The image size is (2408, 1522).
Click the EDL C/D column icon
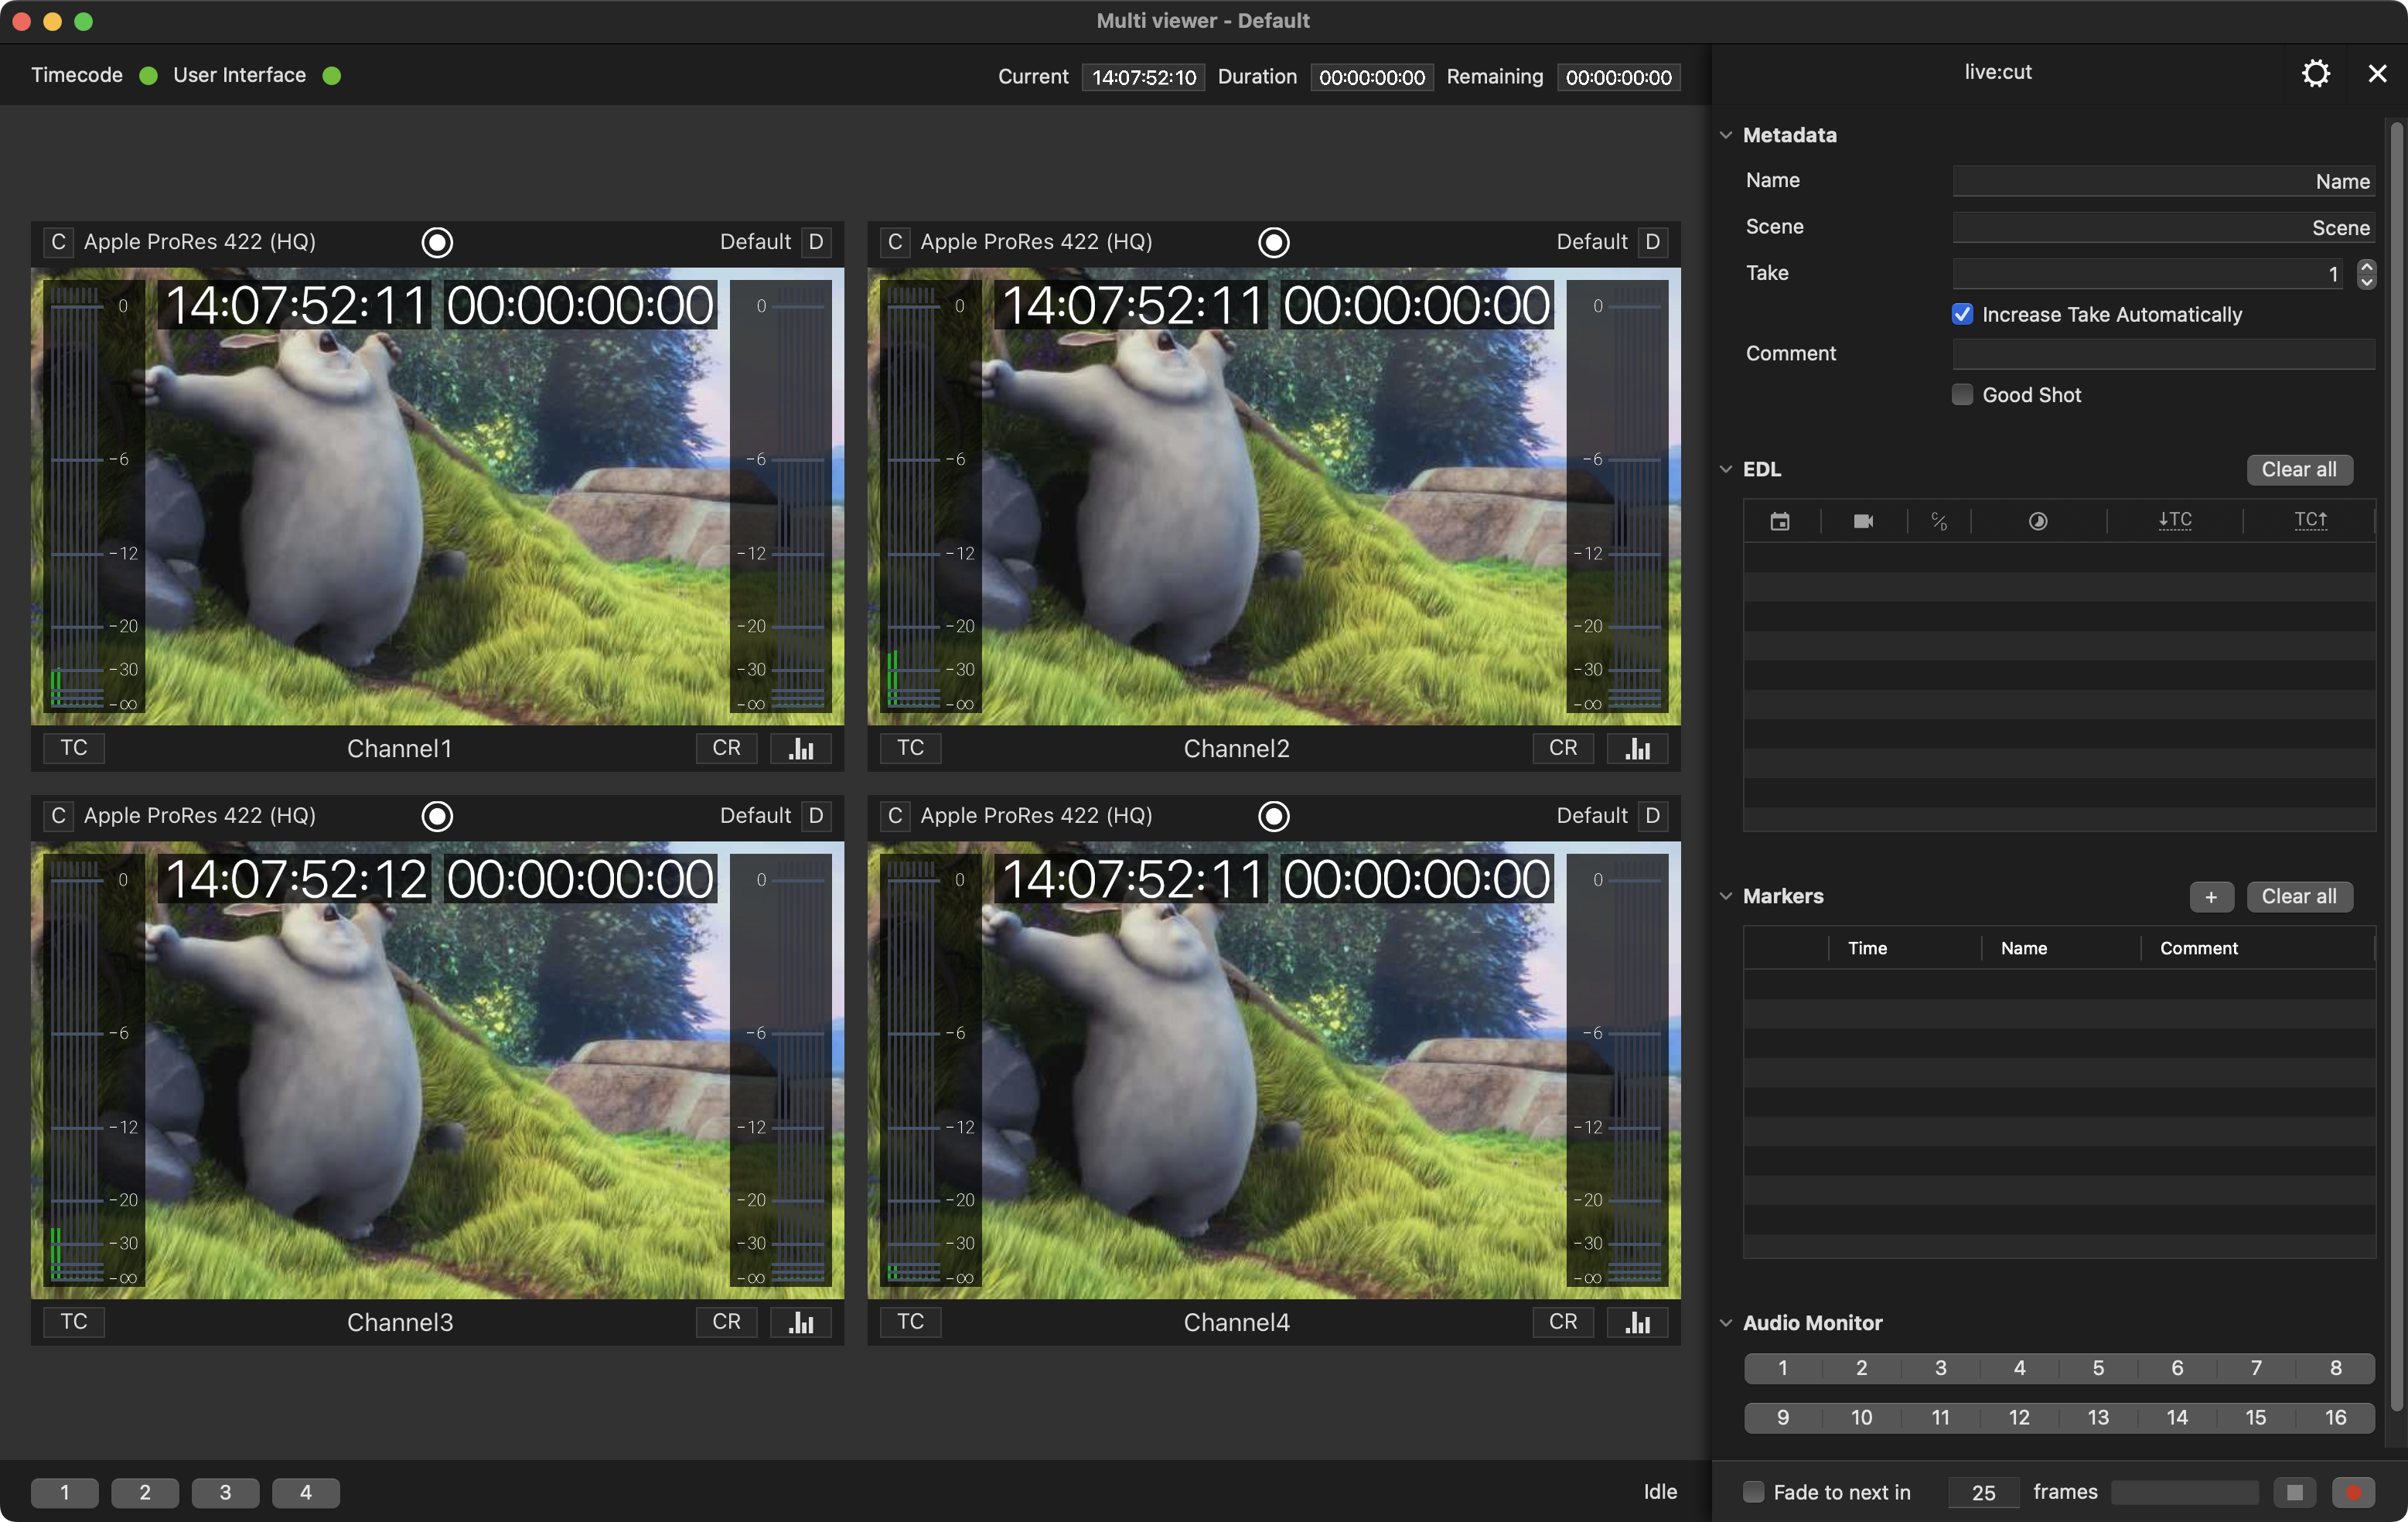[1939, 521]
